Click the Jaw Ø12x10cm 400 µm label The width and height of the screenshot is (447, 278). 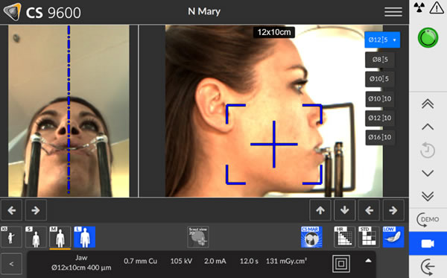pos(81,262)
